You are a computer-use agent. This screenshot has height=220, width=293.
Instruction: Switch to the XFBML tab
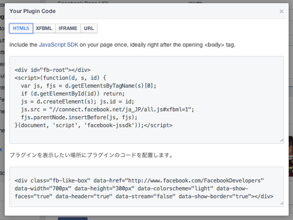pyautogui.click(x=44, y=28)
